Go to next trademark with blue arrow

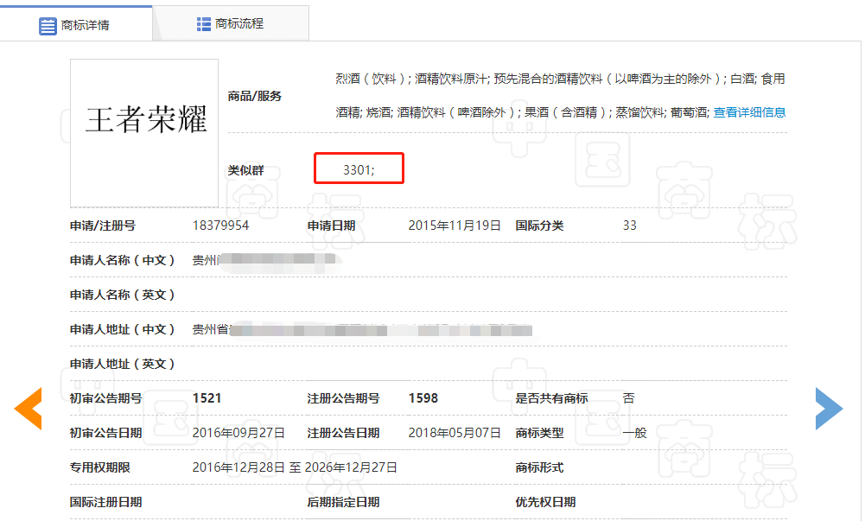[830, 409]
